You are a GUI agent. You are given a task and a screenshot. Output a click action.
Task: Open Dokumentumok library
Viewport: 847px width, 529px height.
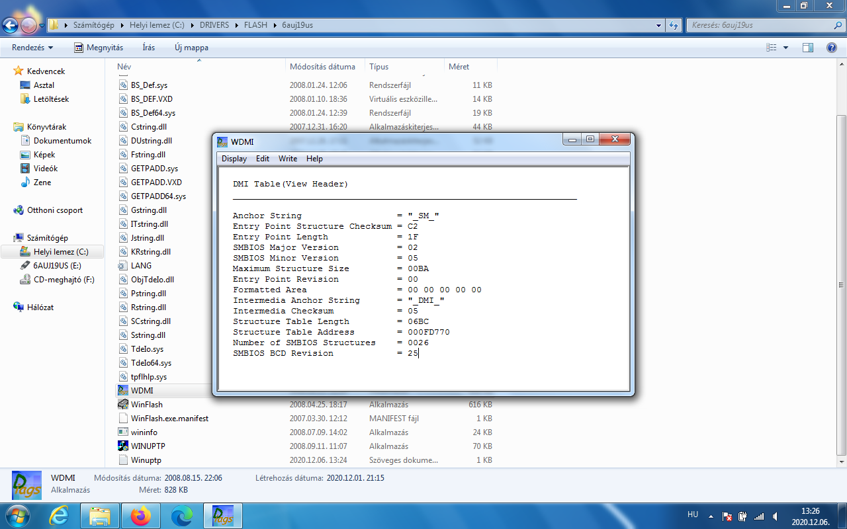point(62,141)
